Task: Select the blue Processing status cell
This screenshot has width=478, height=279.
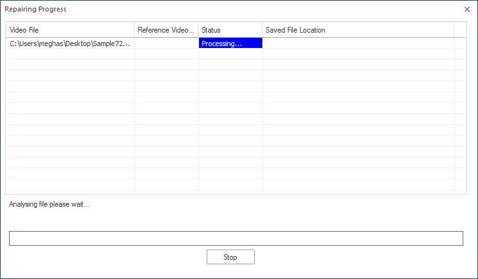Action: click(230, 44)
